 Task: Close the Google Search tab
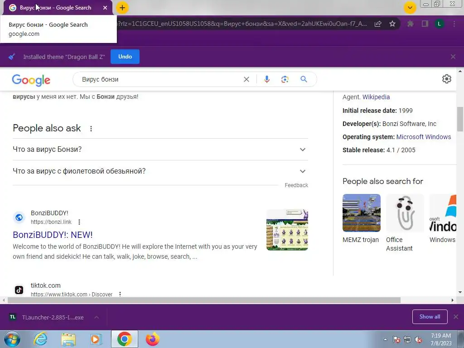point(105,8)
